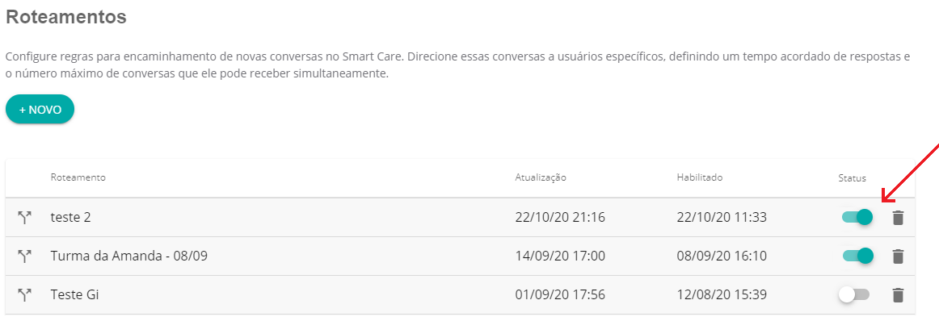This screenshot has height=321, width=939.
Task: Delete the teste 2 routing
Action: pyautogui.click(x=898, y=218)
